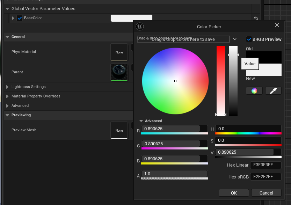Expand Material Property Overrides
This screenshot has width=291, height=205.
pyautogui.click(x=7, y=96)
